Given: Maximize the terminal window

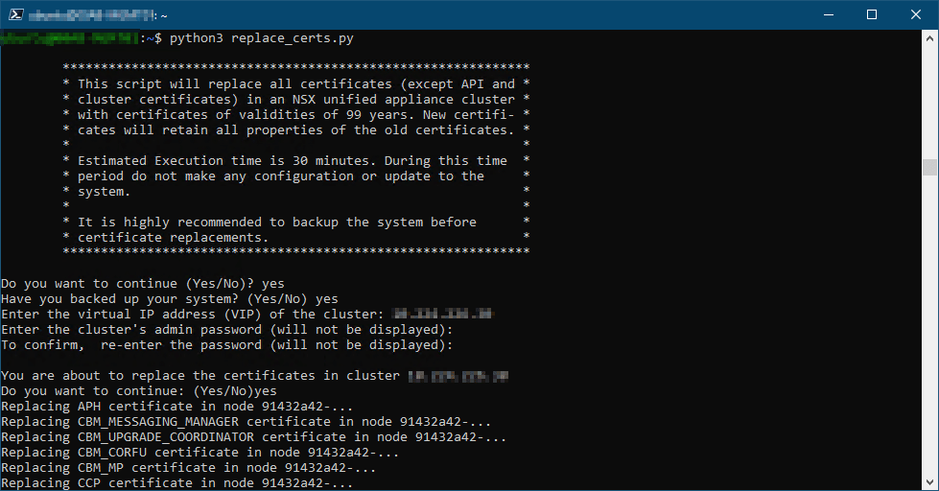Looking at the screenshot, I should coord(872,15).
